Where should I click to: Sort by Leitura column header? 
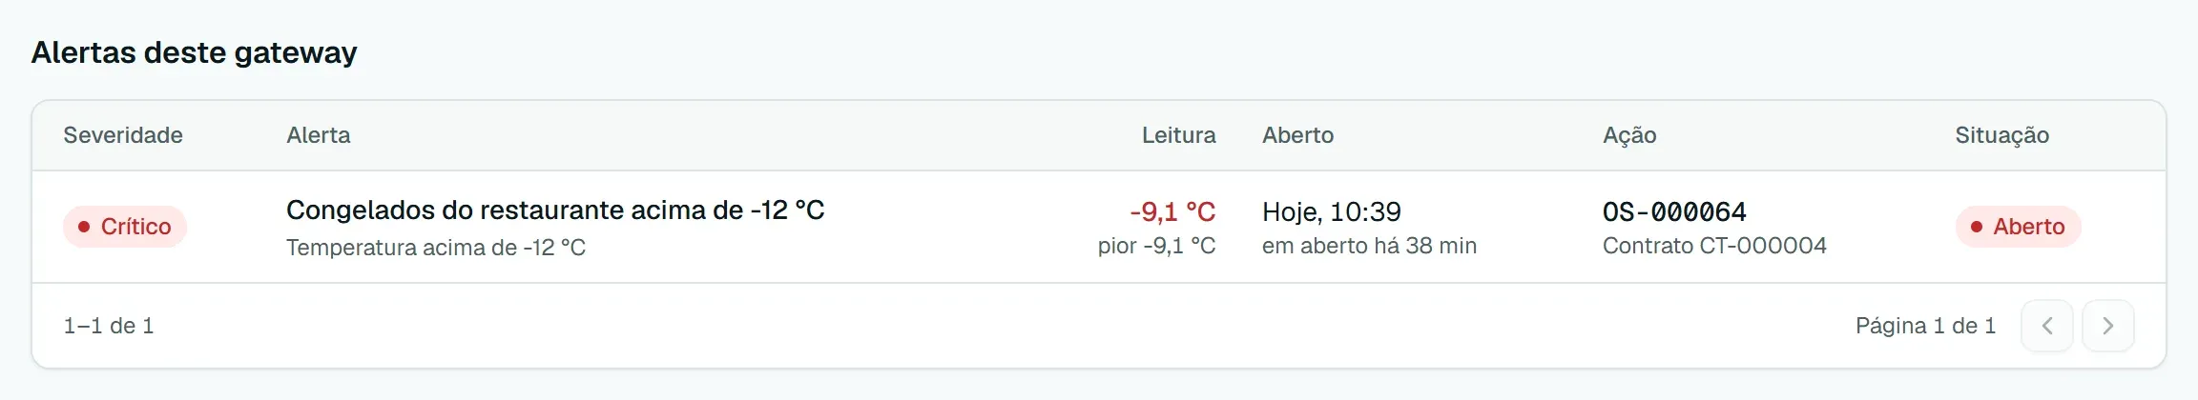pos(1179,135)
